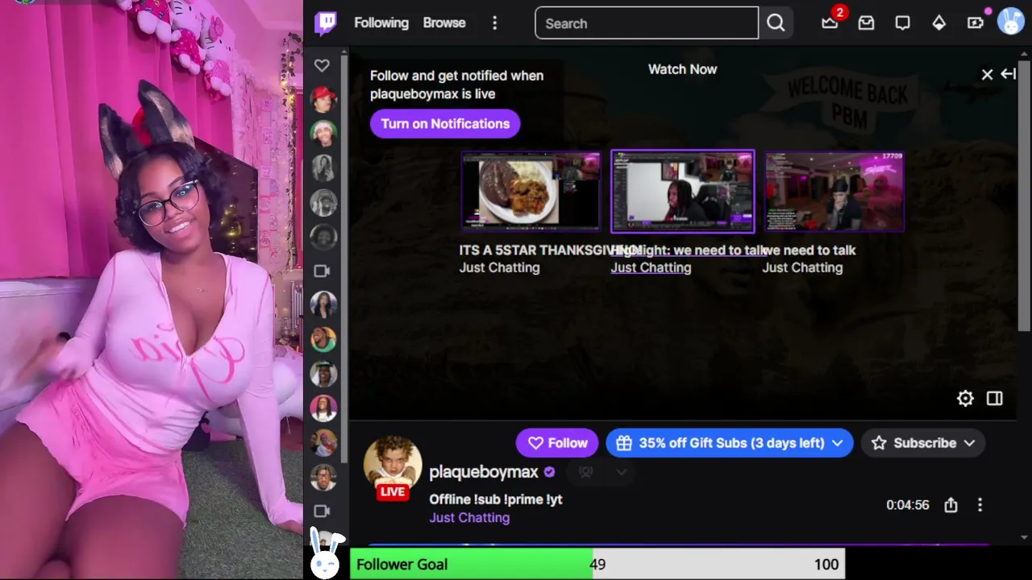Open the three-dot More menu beside Browse
This screenshot has width=1032, height=580.
pos(495,23)
